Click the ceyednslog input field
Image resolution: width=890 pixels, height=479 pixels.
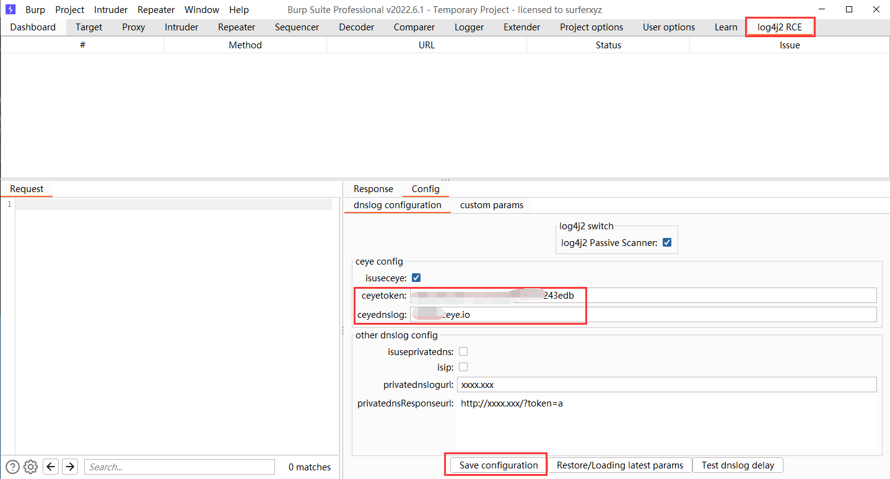pyautogui.click(x=644, y=315)
